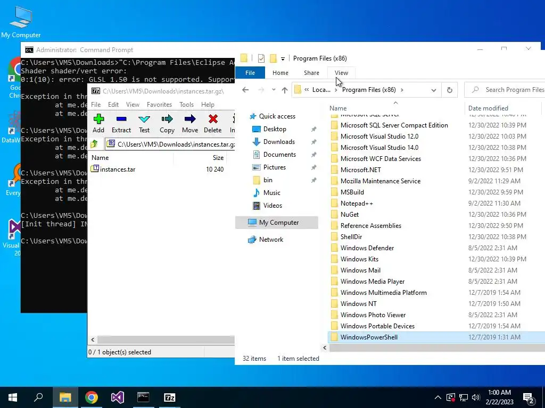Screen dimensions: 545x408
Task: Click Visual Studio on the taskbar
Action: pyautogui.click(x=118, y=397)
